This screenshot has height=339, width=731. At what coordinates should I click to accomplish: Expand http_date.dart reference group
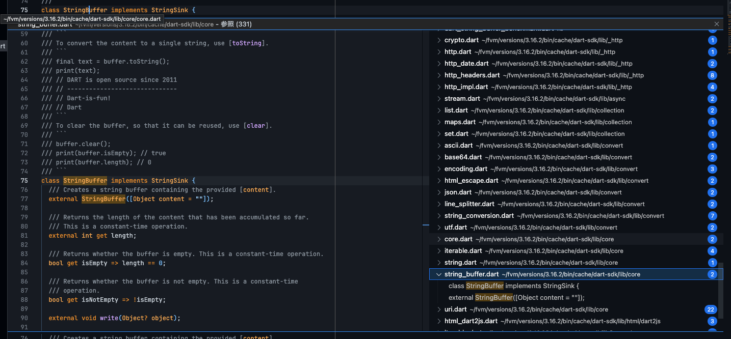[x=439, y=64]
